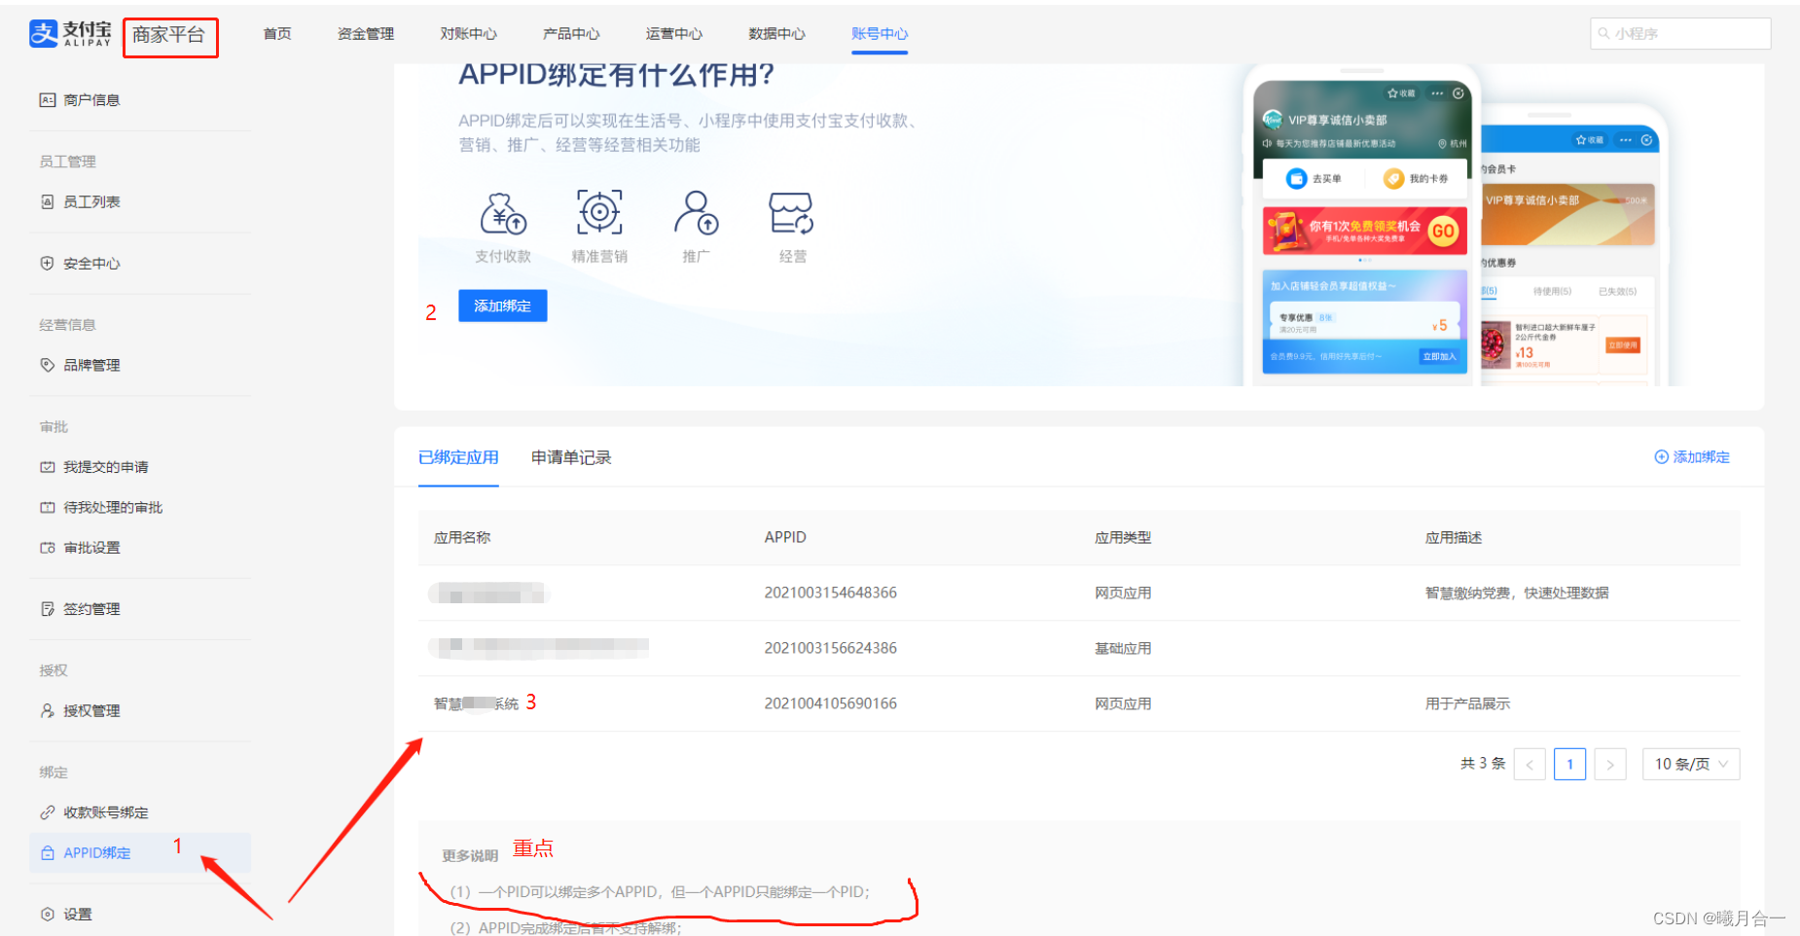Select the 账号中心 menu
The image size is (1800, 936).
[880, 34]
